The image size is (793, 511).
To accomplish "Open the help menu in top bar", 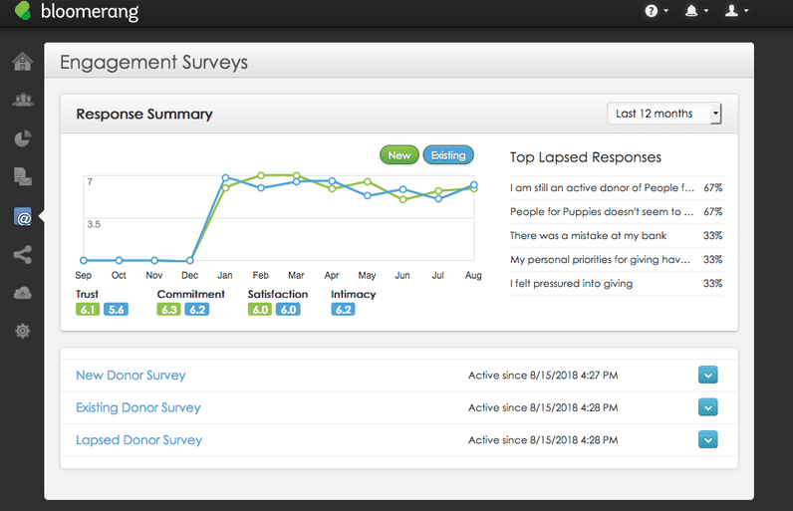I will pos(657,12).
